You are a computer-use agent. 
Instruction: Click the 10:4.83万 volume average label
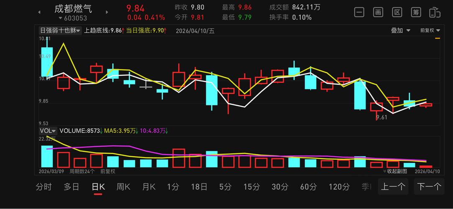[x=154, y=131]
